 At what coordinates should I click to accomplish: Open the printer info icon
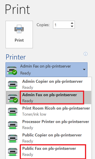coord(85,54)
